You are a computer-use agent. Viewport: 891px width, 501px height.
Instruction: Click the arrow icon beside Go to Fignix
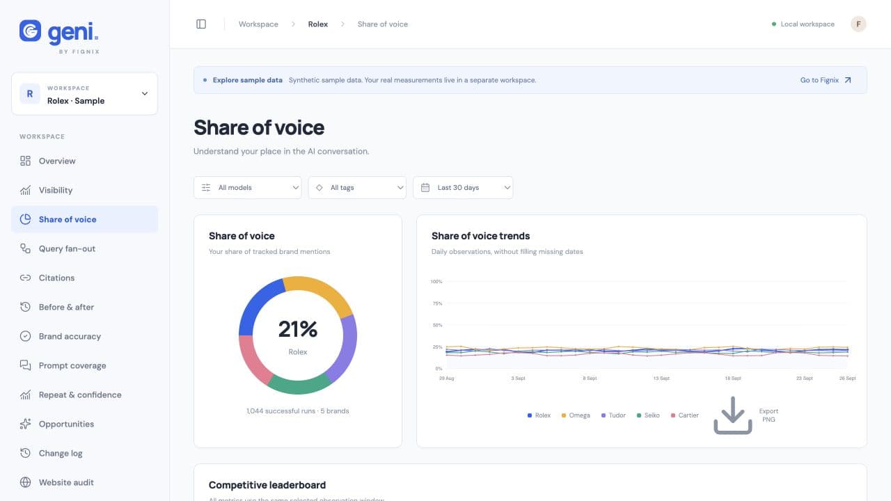[848, 80]
